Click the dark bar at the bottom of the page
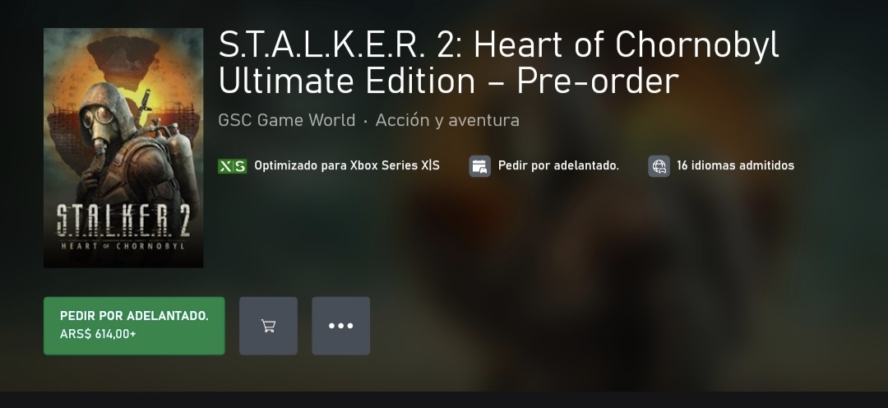 click(x=444, y=400)
